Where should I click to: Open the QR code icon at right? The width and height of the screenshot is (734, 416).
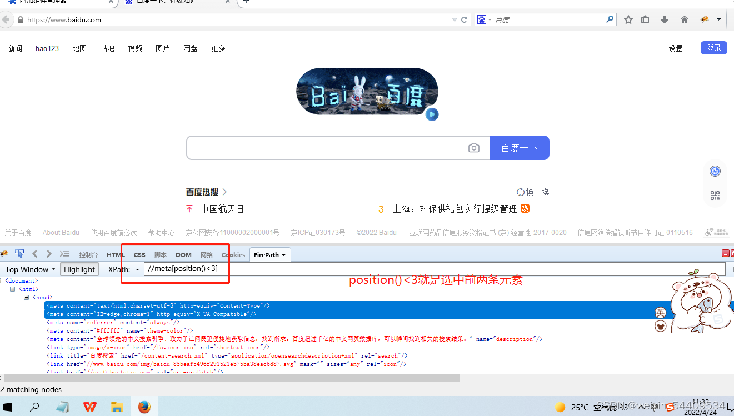715,196
